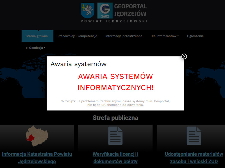Click underlined text nie będą uruchomione do odwołania
Screen dimensions: 225x168
click(115, 105)
